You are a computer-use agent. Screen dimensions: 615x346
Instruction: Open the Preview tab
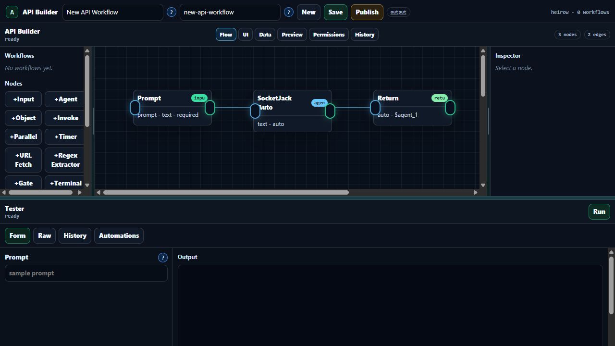click(292, 35)
